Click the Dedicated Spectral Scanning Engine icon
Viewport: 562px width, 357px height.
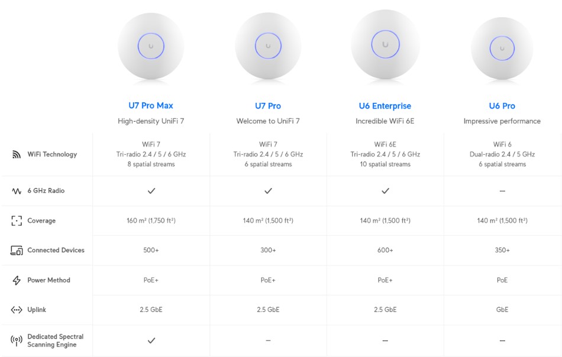point(17,340)
